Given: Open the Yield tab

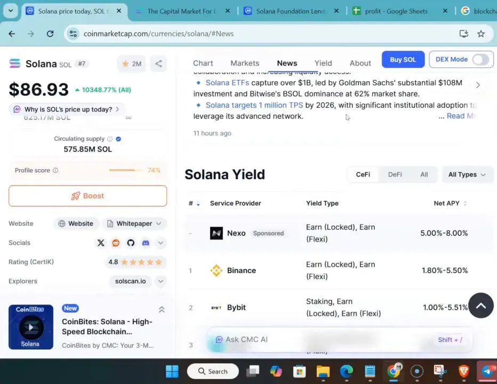Looking at the screenshot, I should [x=323, y=63].
